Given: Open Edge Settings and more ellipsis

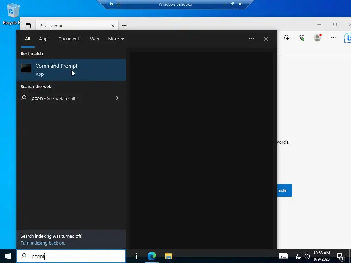Looking at the screenshot, I should pyautogui.click(x=333, y=38).
